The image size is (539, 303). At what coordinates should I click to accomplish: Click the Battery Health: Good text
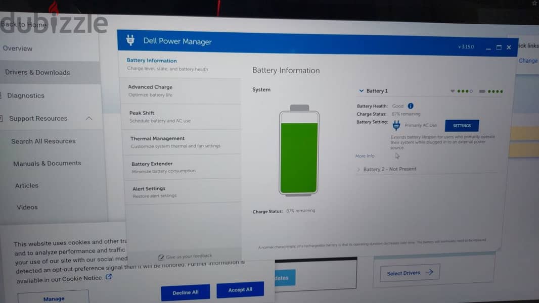tap(380, 106)
